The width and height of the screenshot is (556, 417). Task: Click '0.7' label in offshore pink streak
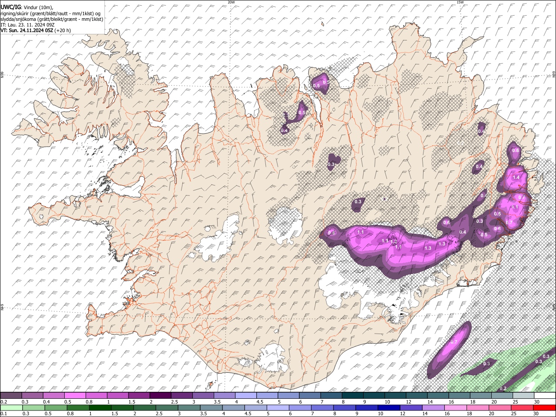point(453,342)
